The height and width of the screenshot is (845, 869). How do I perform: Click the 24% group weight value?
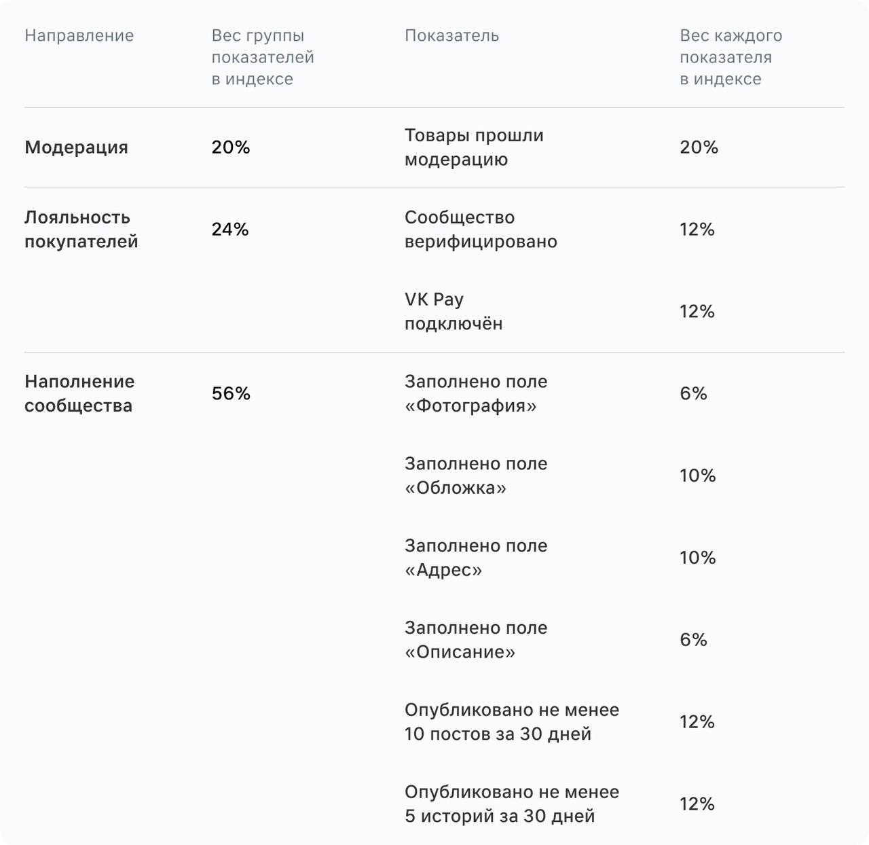tap(230, 230)
